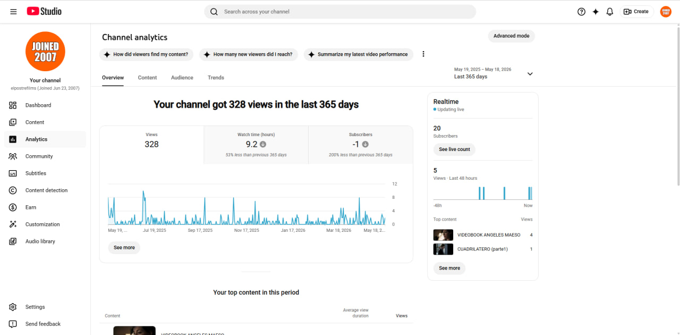Click the Customization magic wand icon
680x335 pixels.
click(13, 224)
